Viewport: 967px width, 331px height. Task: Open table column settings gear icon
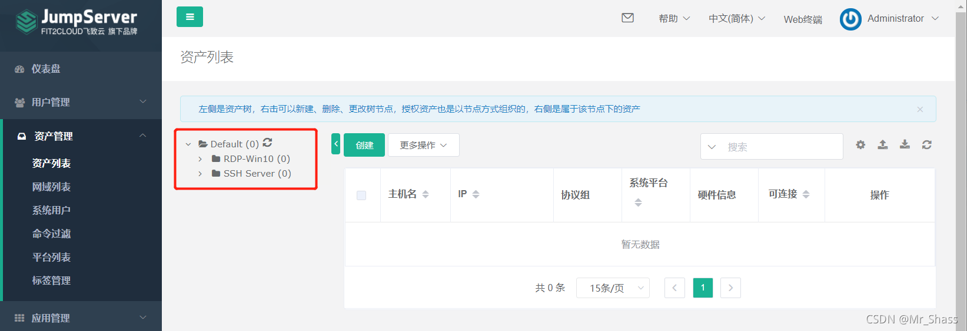(x=860, y=144)
